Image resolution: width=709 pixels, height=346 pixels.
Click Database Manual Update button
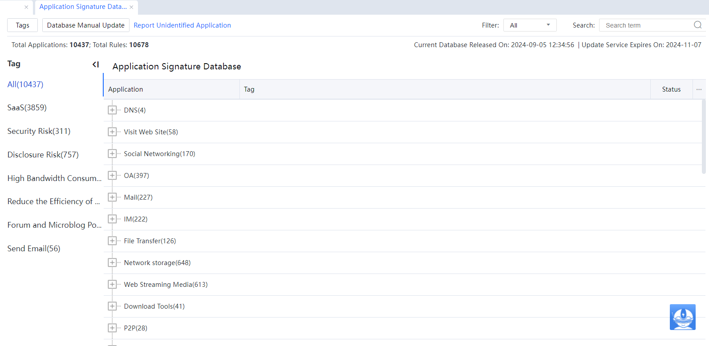[x=85, y=25]
